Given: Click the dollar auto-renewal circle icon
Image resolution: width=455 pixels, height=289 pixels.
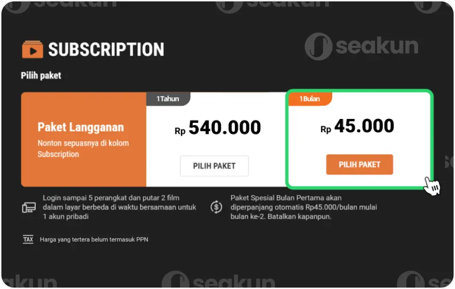Looking at the screenshot, I should pos(216,207).
